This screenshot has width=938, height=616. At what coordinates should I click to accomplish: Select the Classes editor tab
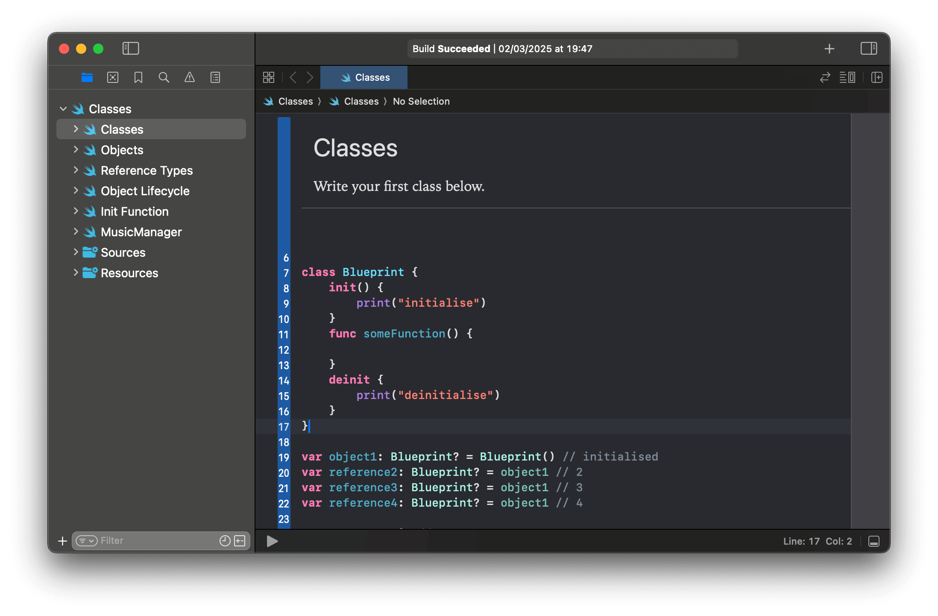[364, 77]
